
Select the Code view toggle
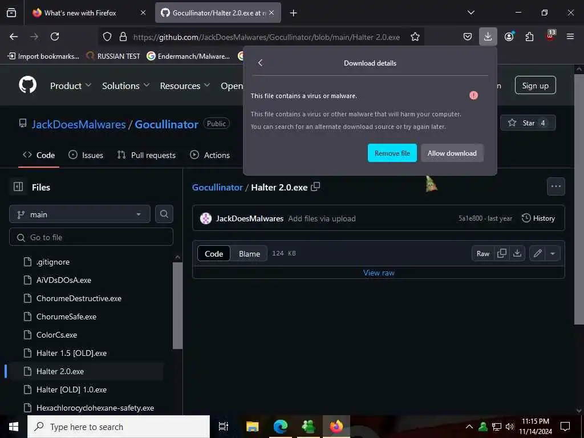(214, 254)
